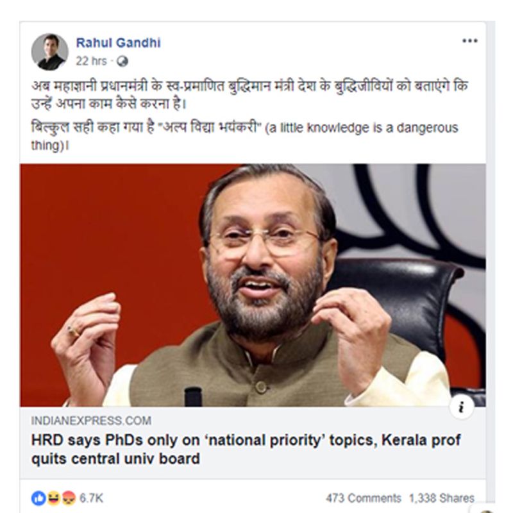Open the post options three-dots menu
Screen dimensions: 513x513
[469, 41]
